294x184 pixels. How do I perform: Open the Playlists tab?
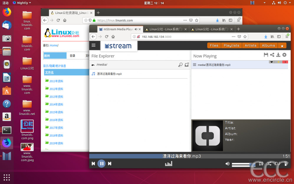pyautogui.click(x=231, y=45)
